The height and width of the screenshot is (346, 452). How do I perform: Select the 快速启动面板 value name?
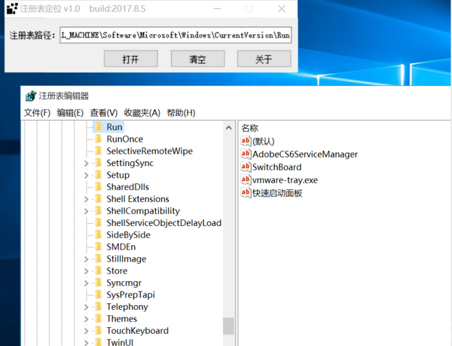(277, 193)
